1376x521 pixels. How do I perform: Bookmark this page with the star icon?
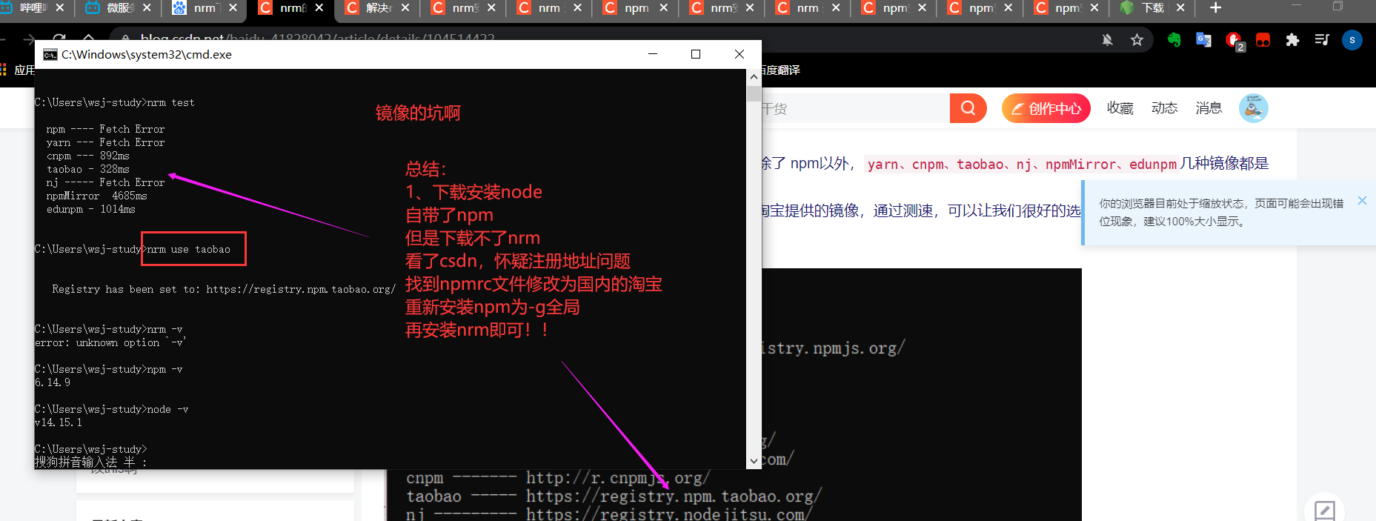tap(1137, 40)
